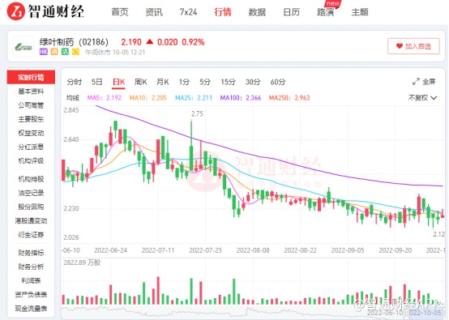Click the chart date range slider strip

coord(253,314)
